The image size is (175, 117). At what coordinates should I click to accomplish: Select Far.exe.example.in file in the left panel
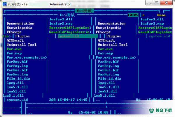coord(27,57)
